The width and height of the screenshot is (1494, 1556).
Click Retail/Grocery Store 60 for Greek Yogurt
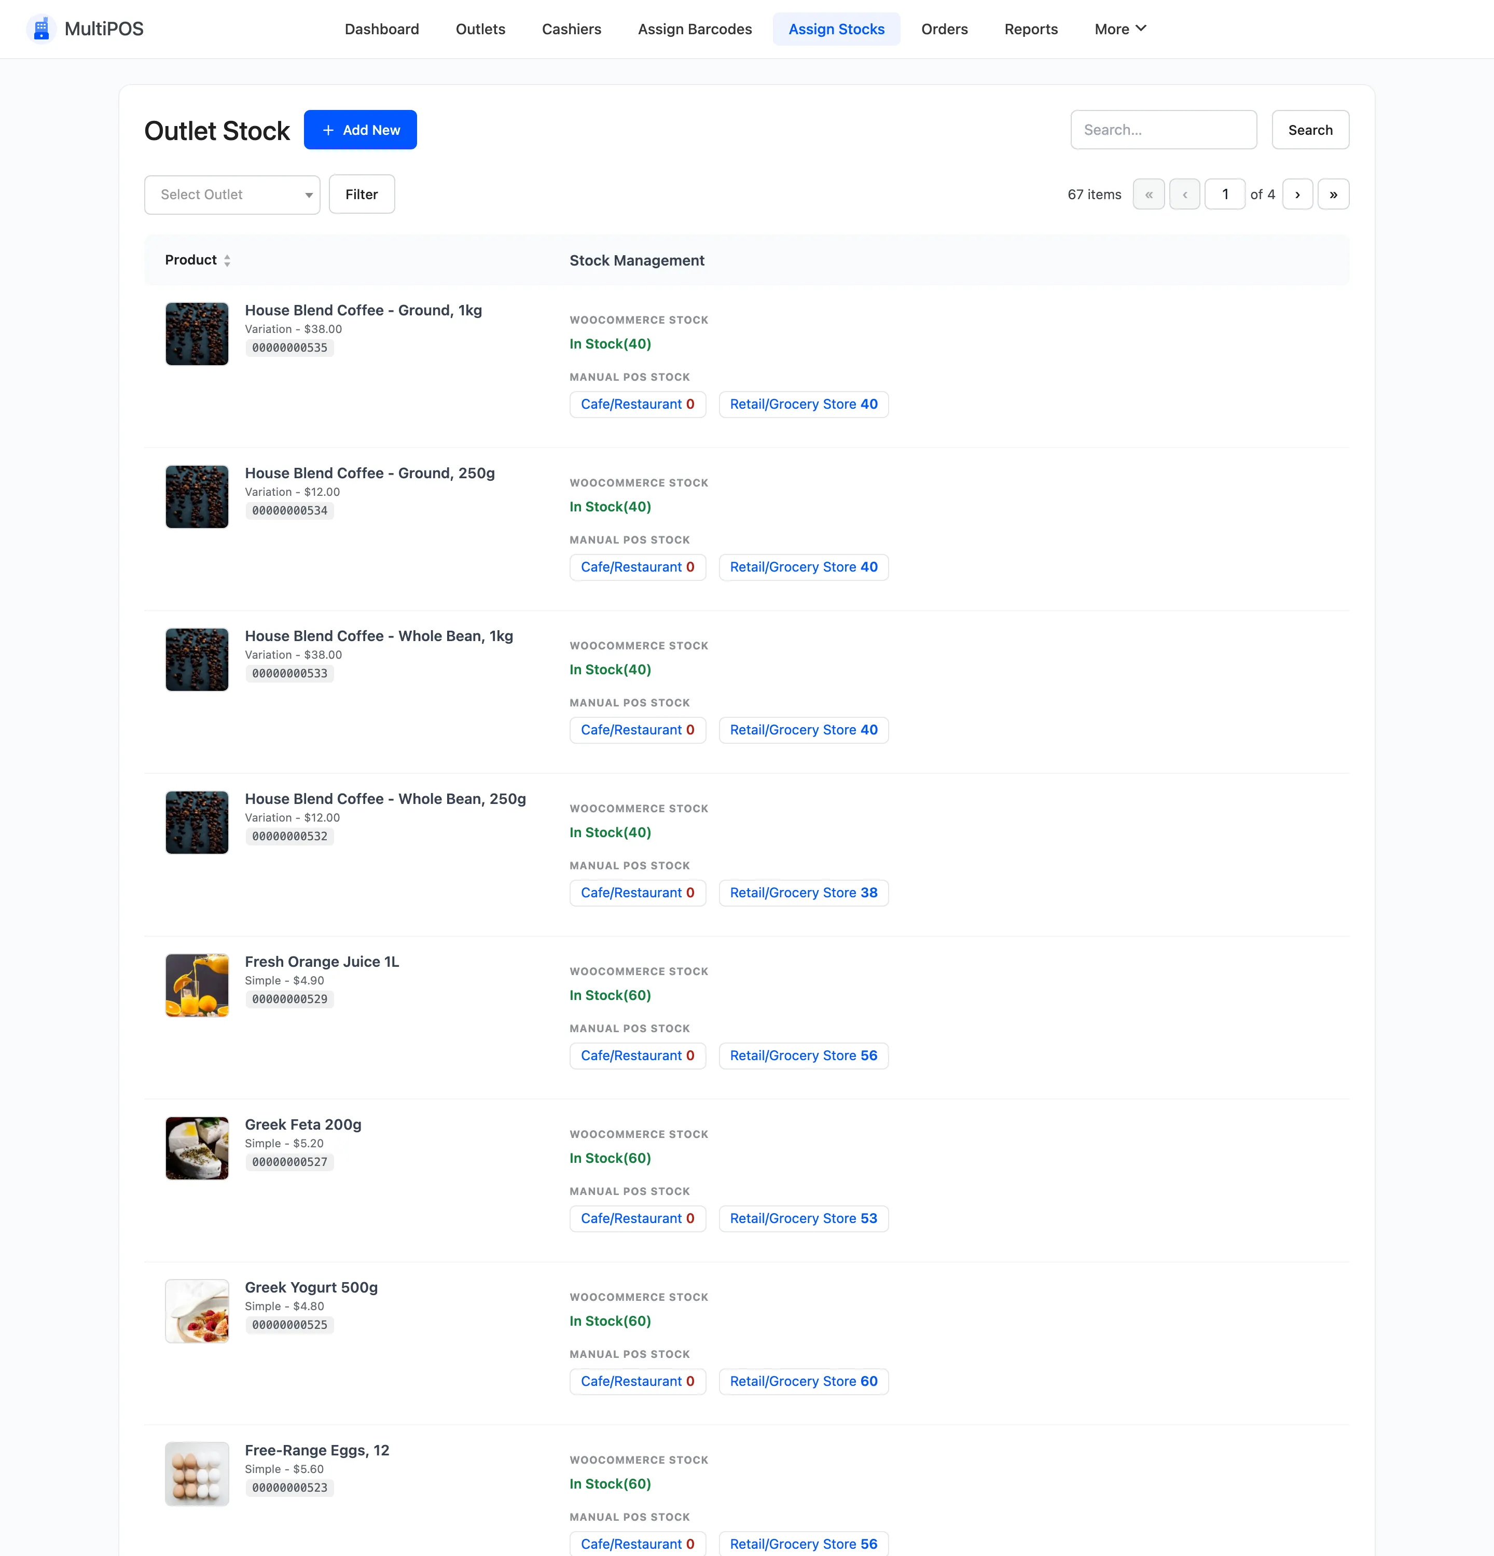click(x=804, y=1381)
